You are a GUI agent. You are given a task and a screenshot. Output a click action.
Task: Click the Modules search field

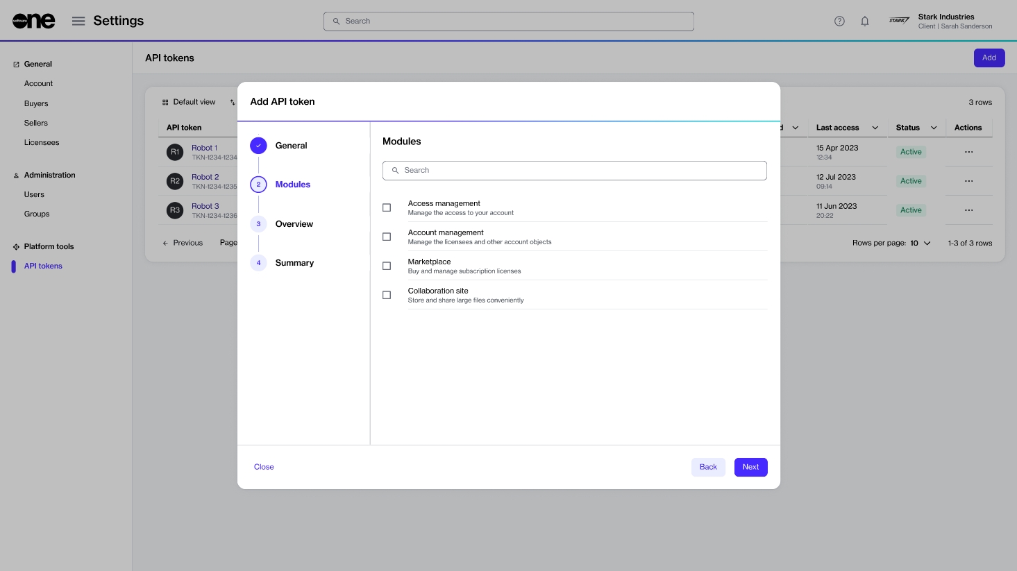(575, 170)
